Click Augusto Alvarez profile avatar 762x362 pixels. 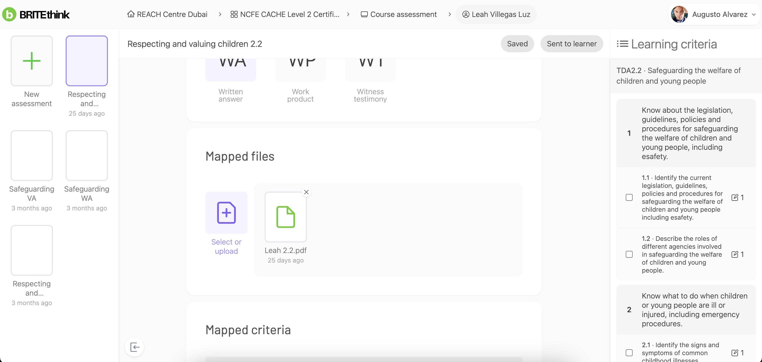click(x=679, y=14)
